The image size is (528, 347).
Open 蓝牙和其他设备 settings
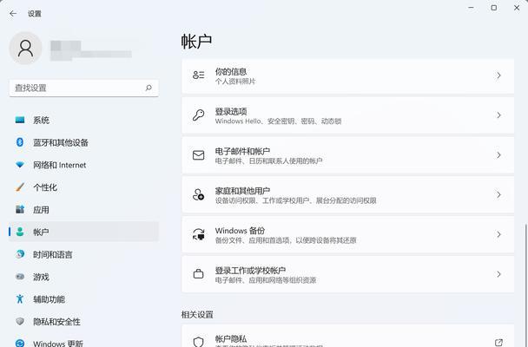click(x=83, y=142)
